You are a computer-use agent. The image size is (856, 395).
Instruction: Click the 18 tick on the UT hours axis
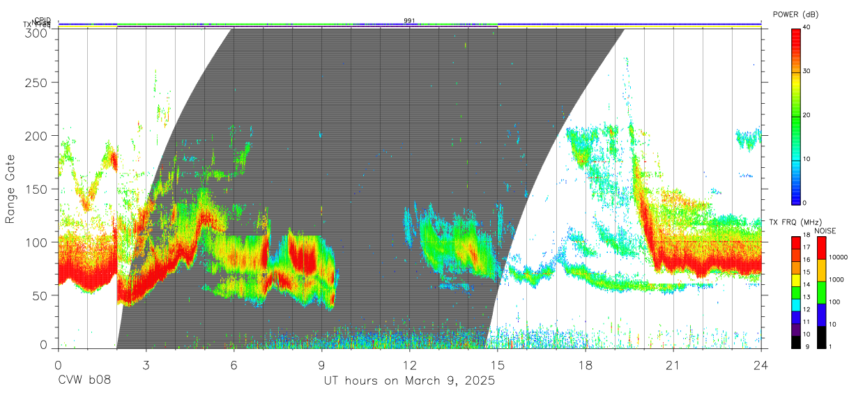(585, 364)
